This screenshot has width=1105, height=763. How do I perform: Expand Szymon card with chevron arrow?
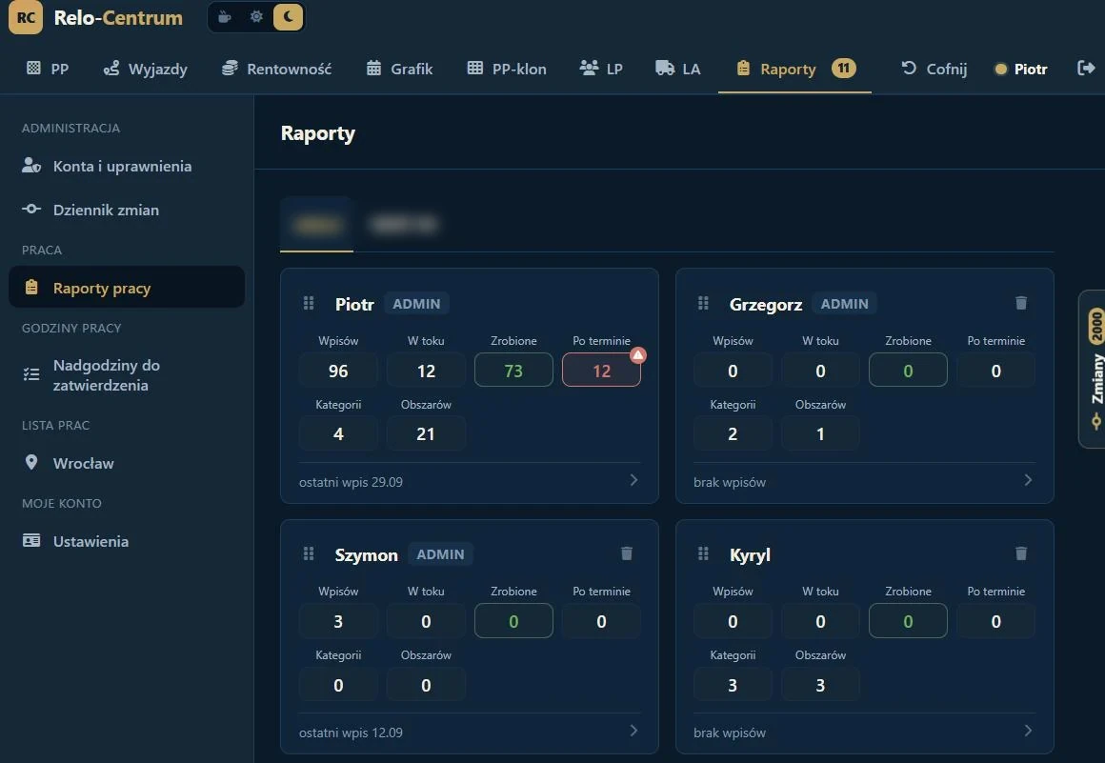[x=633, y=731]
